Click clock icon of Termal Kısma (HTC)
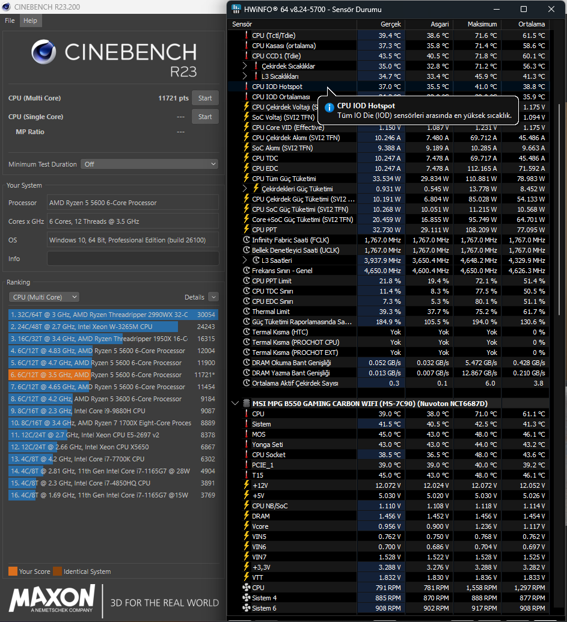 pos(247,332)
